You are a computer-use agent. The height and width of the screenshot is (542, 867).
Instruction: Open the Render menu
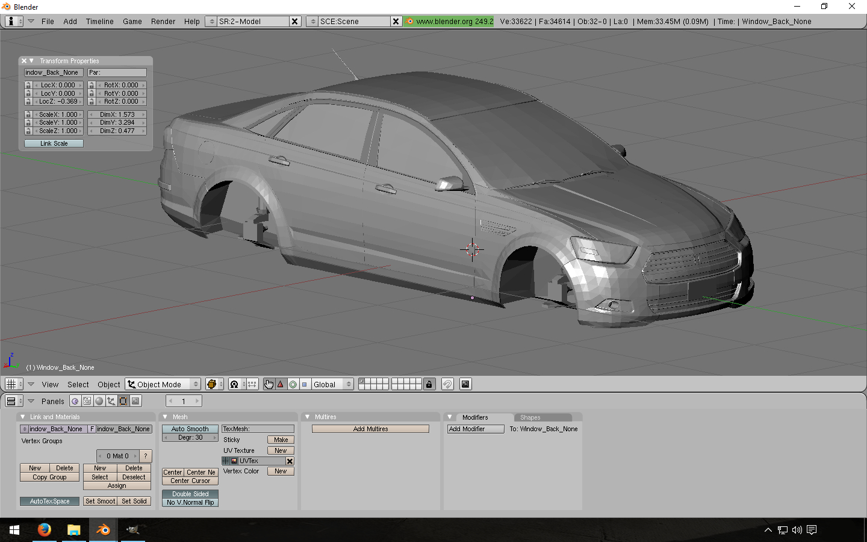pyautogui.click(x=163, y=21)
